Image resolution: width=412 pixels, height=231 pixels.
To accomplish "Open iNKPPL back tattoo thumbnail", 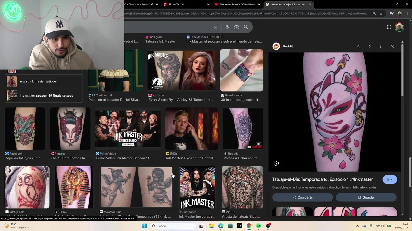I will (x=242, y=187).
